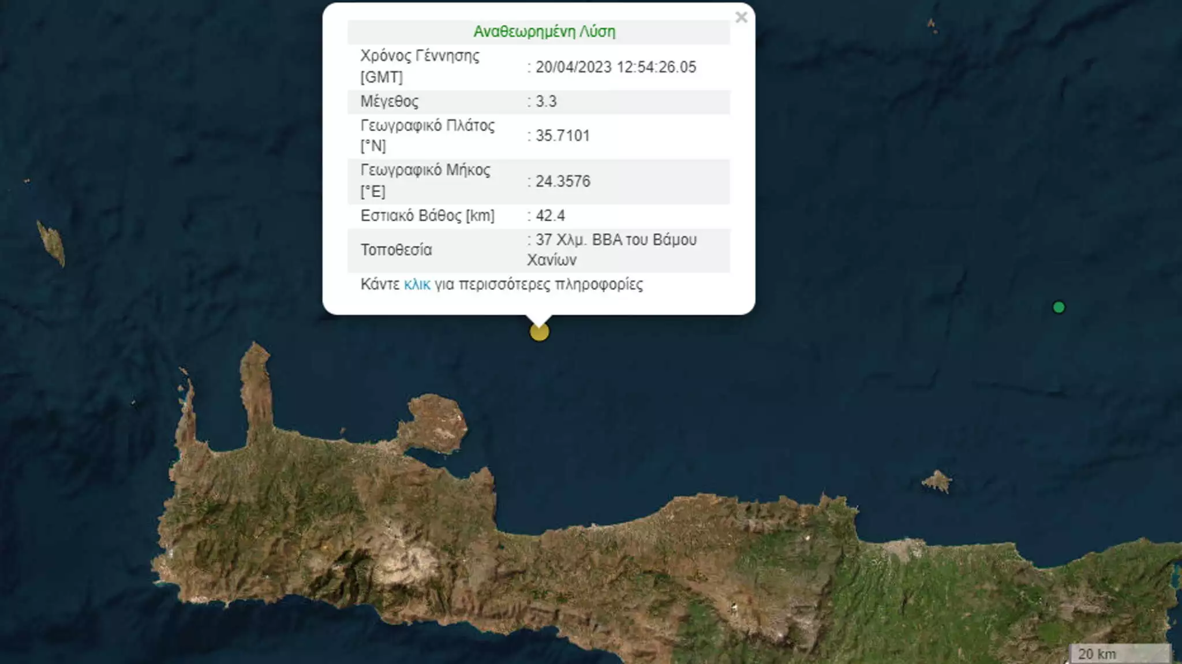Click the magnitude value 3.3
1182x664 pixels.
click(x=546, y=102)
